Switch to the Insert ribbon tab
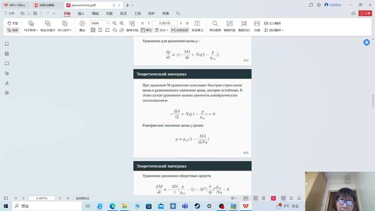Image resolution: width=375 pixels, height=211 pixels. (x=81, y=13)
